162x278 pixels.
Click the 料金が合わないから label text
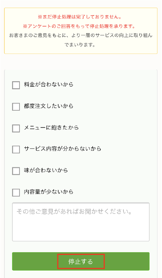coord(49,84)
